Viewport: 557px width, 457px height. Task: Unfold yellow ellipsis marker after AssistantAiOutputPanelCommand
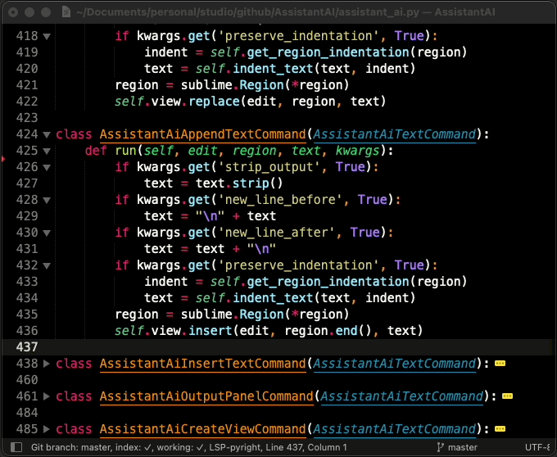click(507, 396)
